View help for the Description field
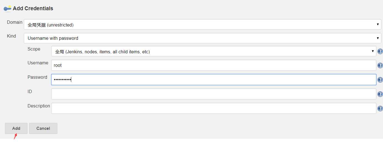The image size is (383, 145). (x=380, y=109)
